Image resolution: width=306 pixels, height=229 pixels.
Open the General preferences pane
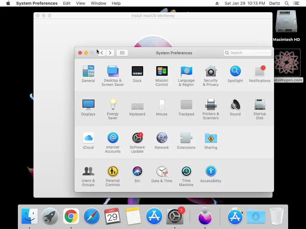click(88, 74)
